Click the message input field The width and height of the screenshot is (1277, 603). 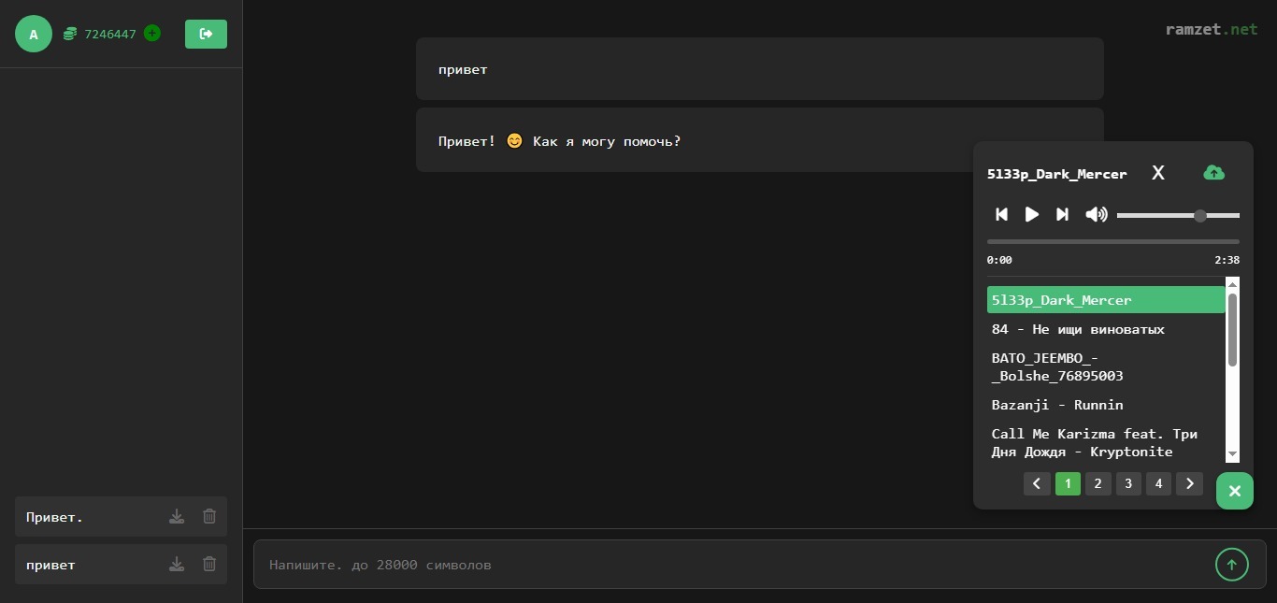731,565
